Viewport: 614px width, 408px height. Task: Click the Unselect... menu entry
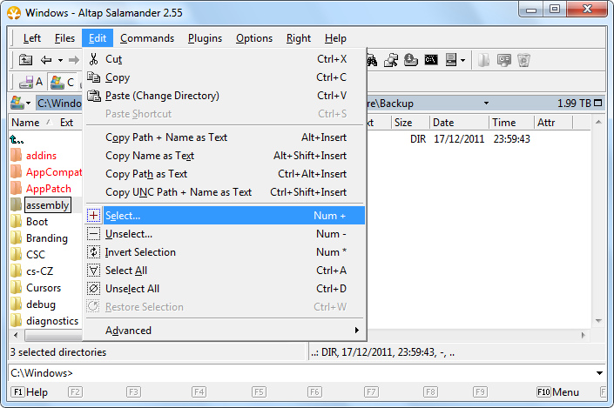[x=226, y=234]
